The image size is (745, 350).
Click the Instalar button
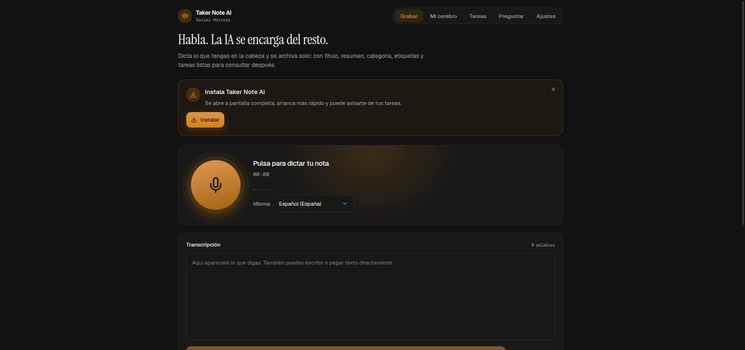click(205, 120)
